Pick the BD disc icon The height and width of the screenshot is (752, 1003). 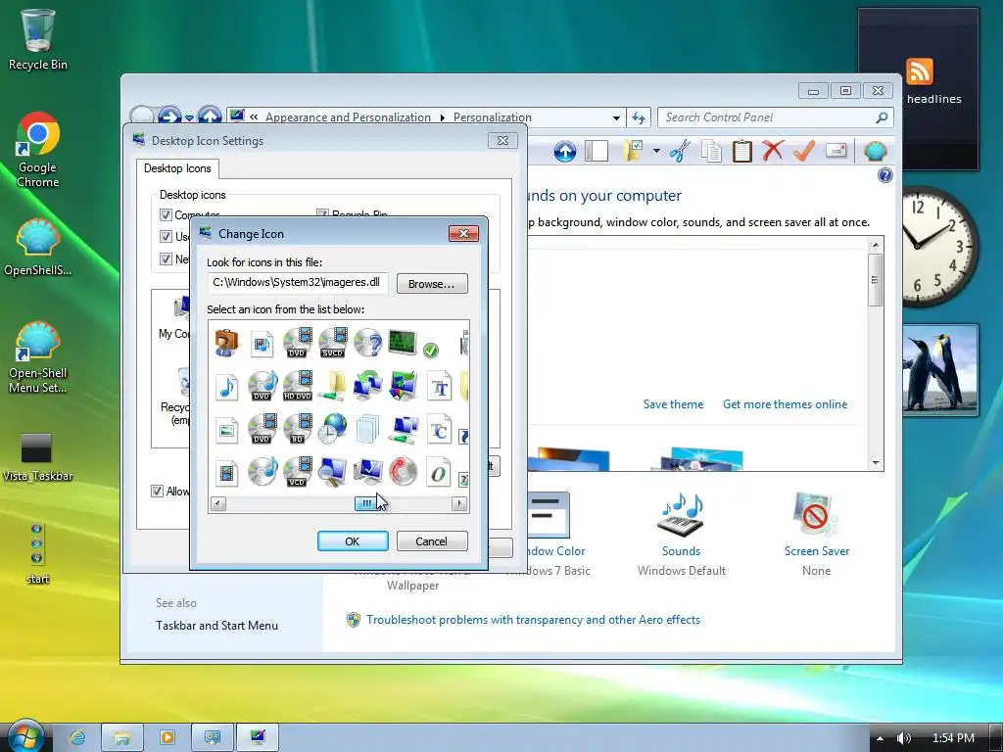coord(298,429)
